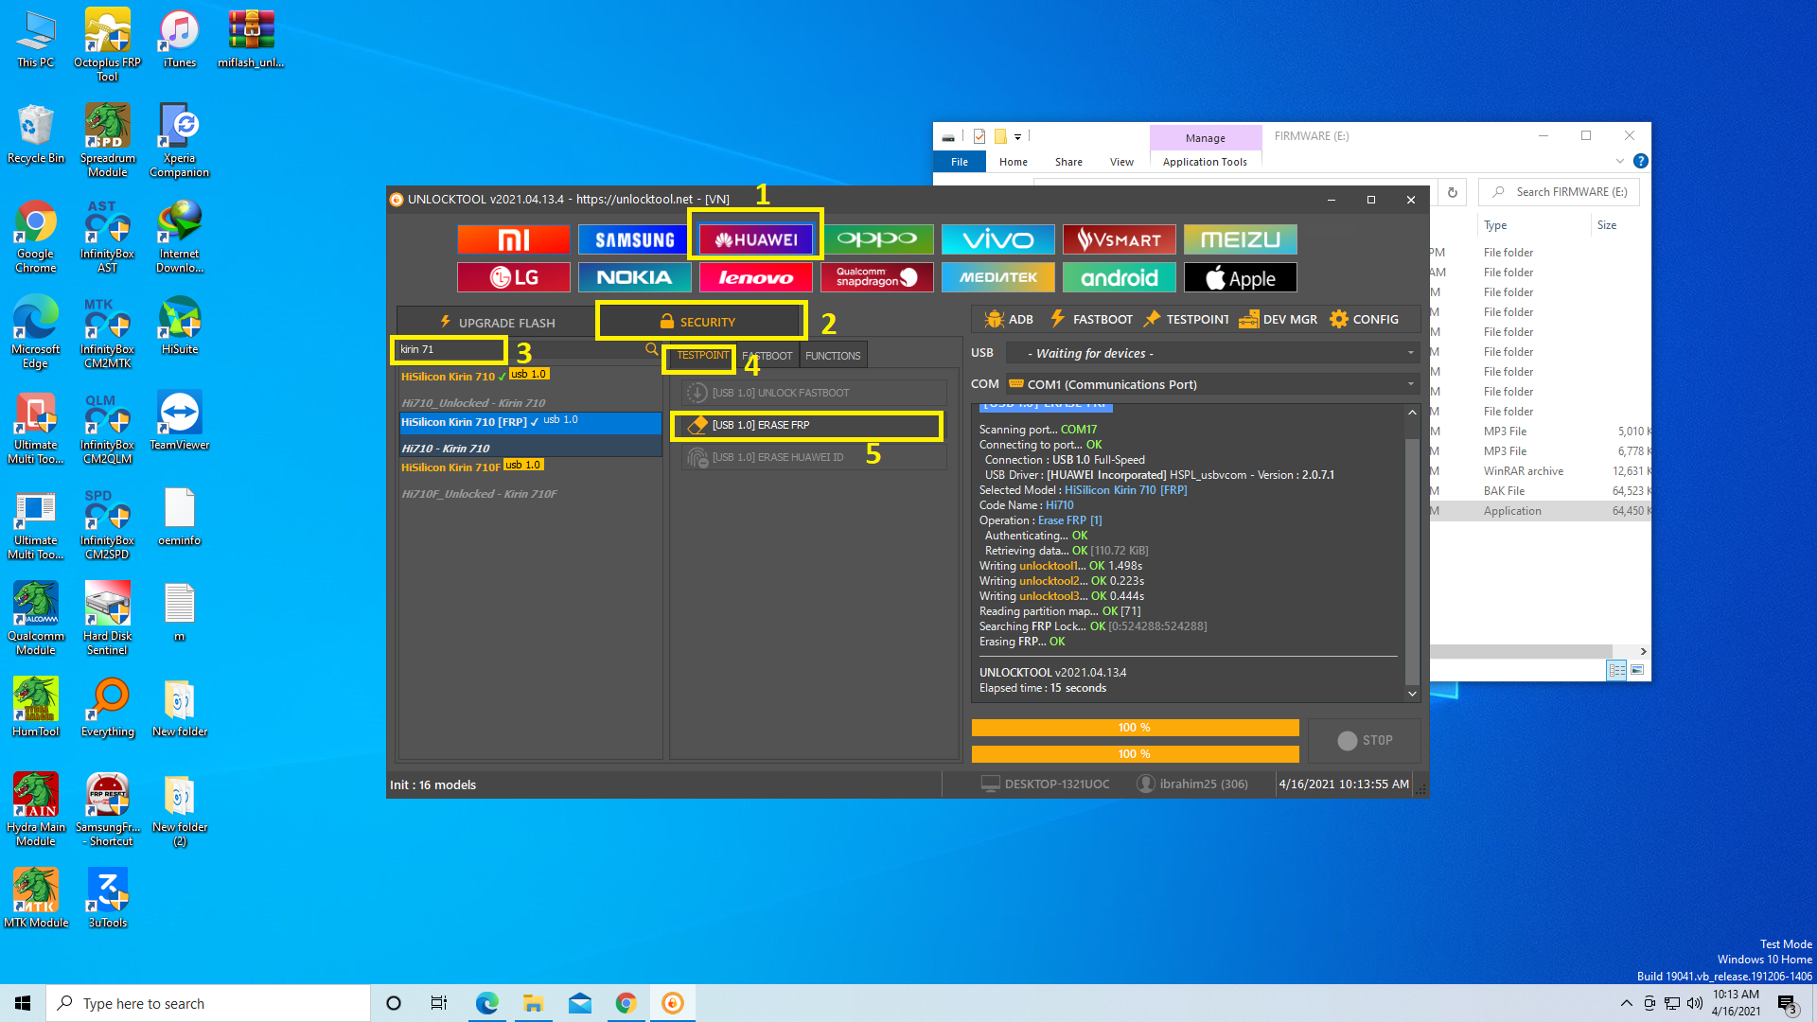
Task: Click the STOP button
Action: click(1365, 740)
